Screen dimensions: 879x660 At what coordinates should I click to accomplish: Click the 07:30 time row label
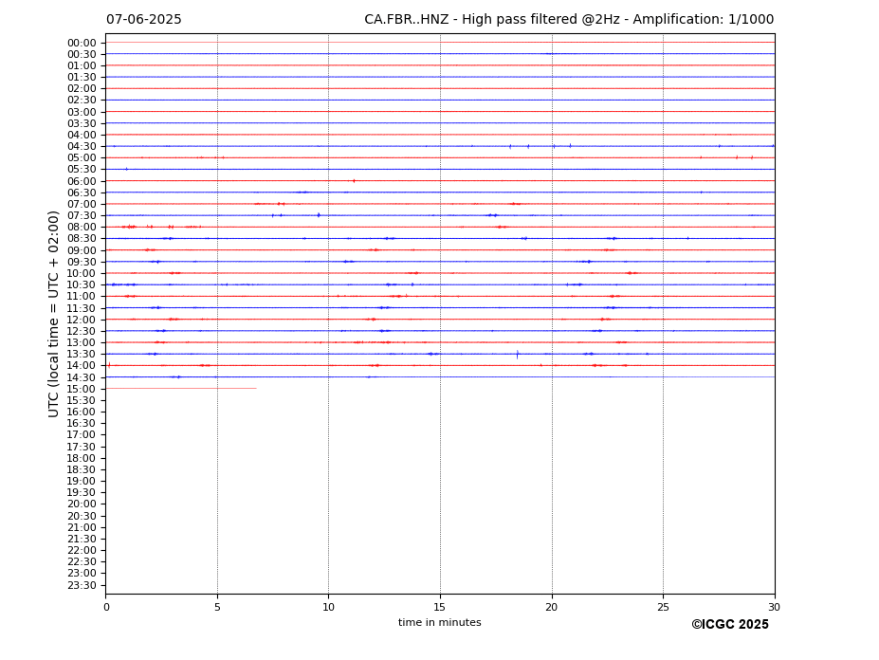click(x=82, y=216)
